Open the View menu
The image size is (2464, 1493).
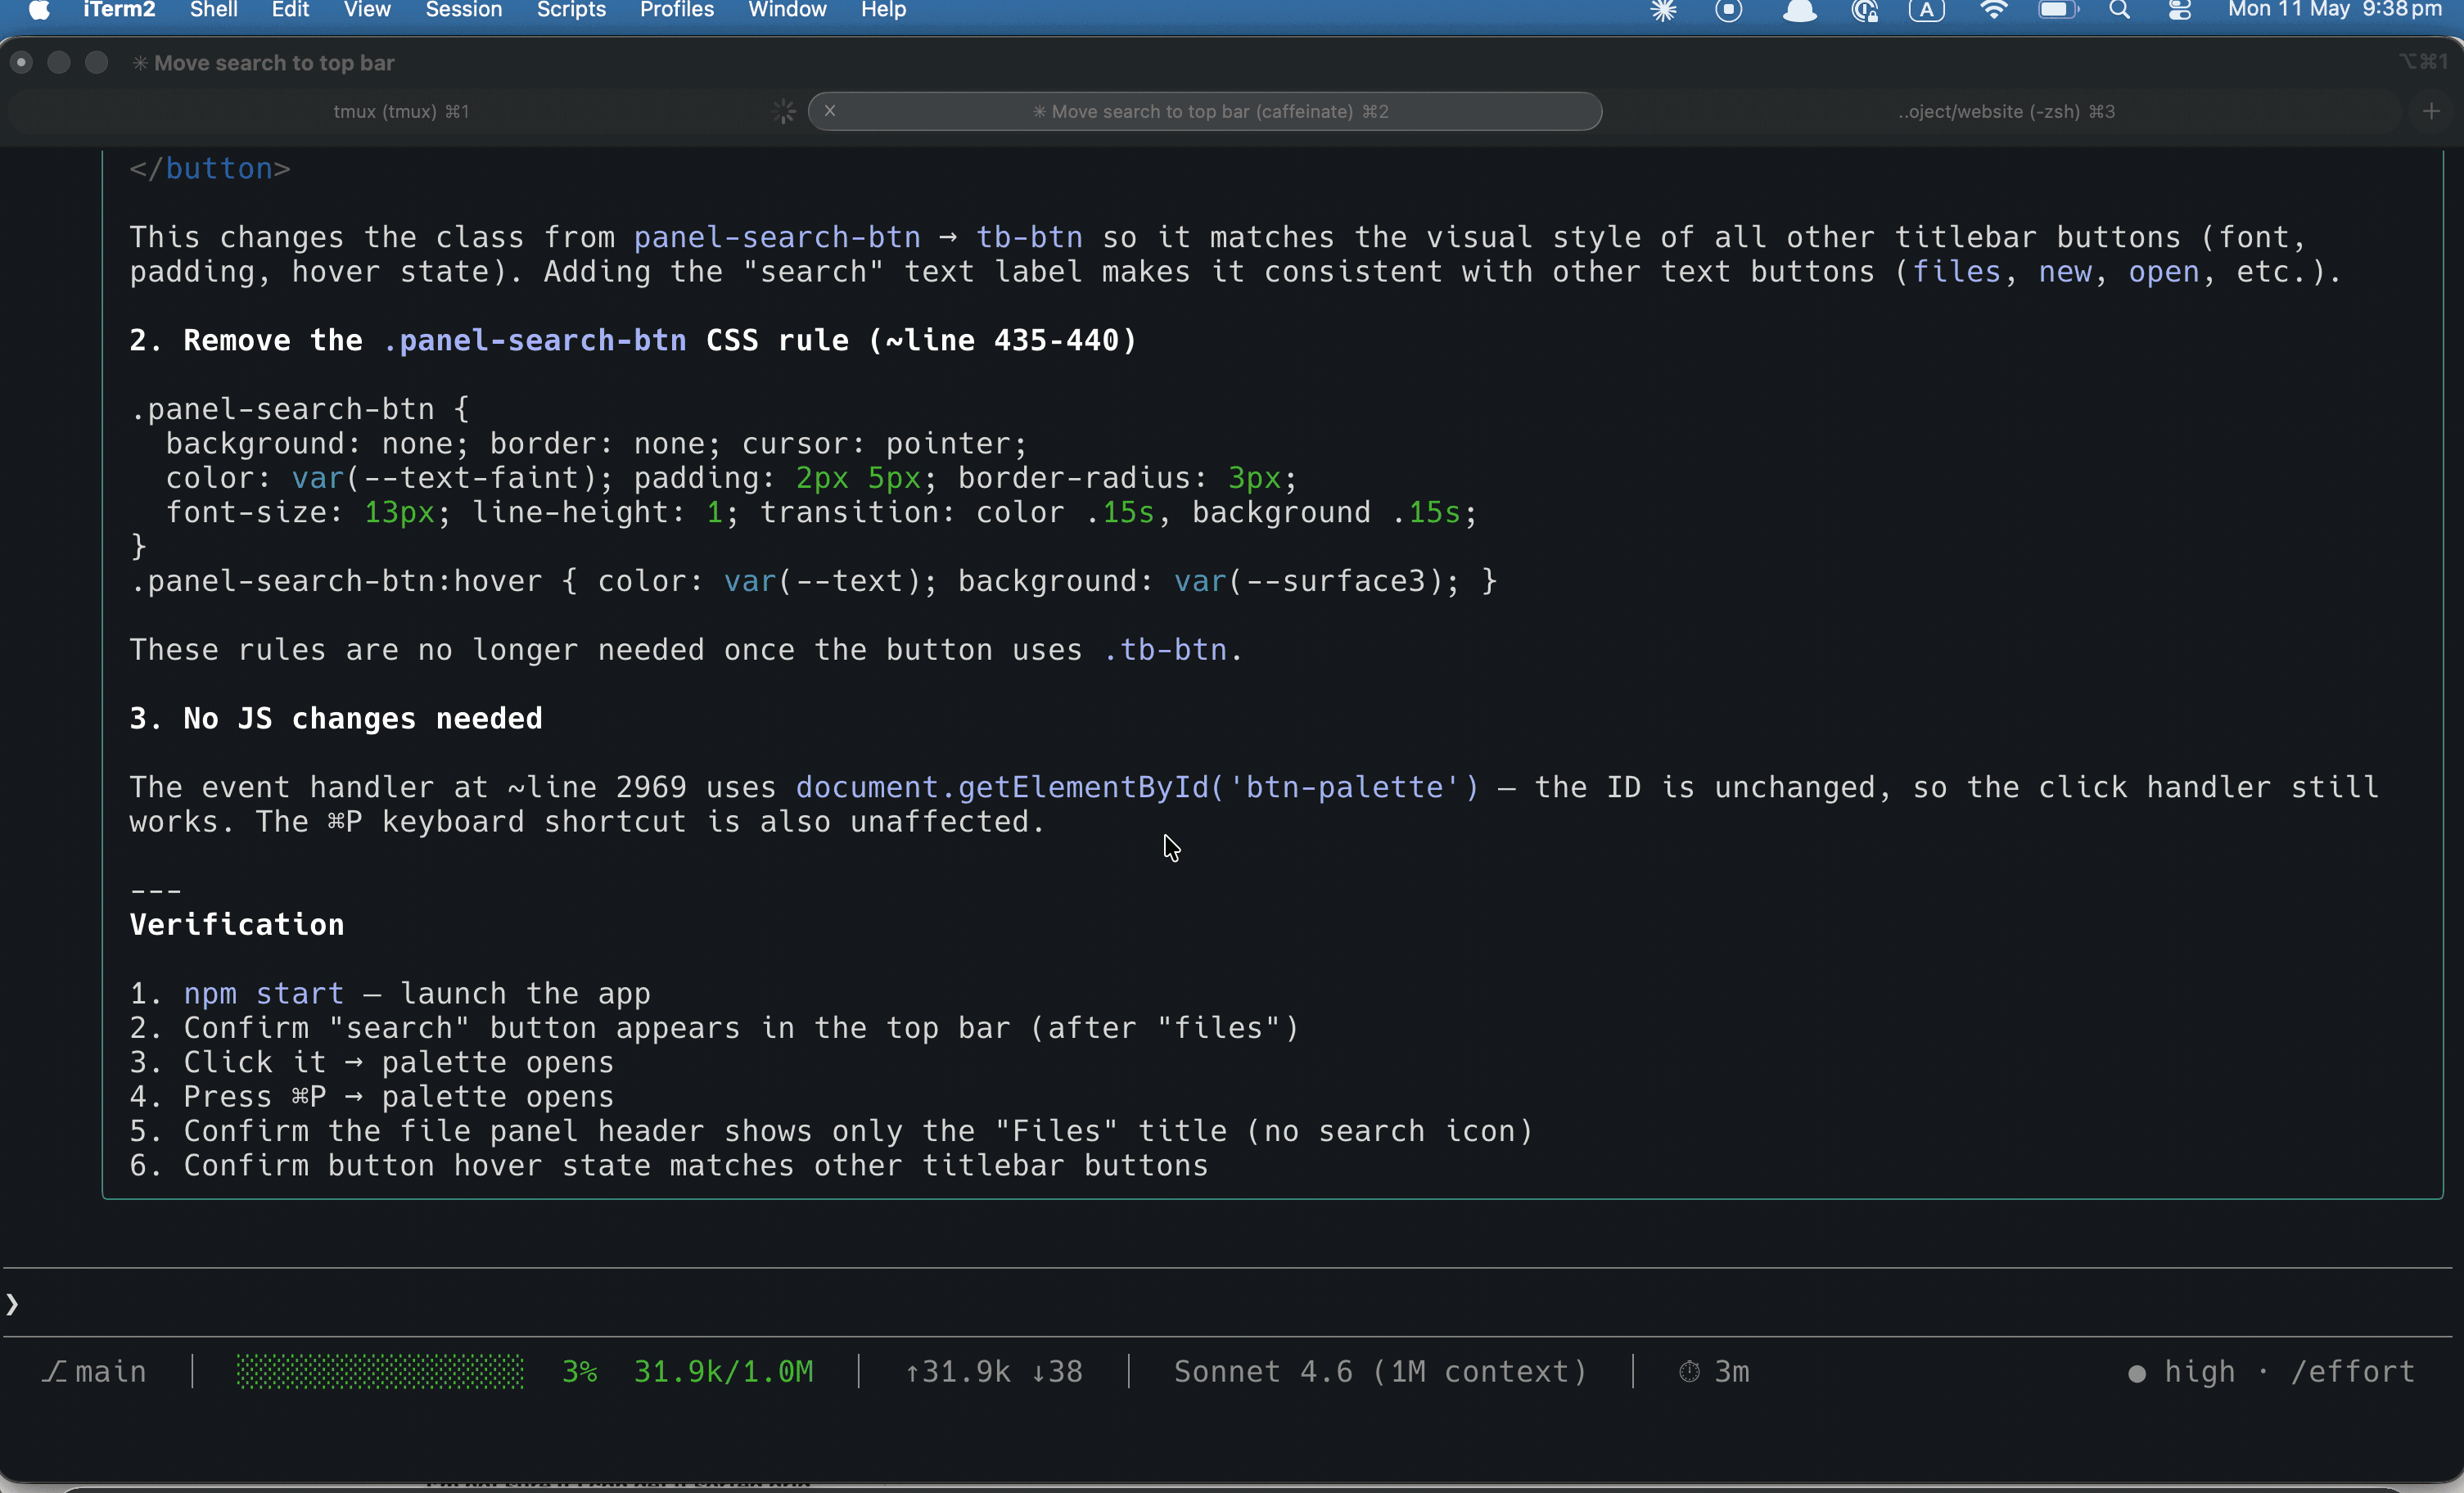pos(366,10)
